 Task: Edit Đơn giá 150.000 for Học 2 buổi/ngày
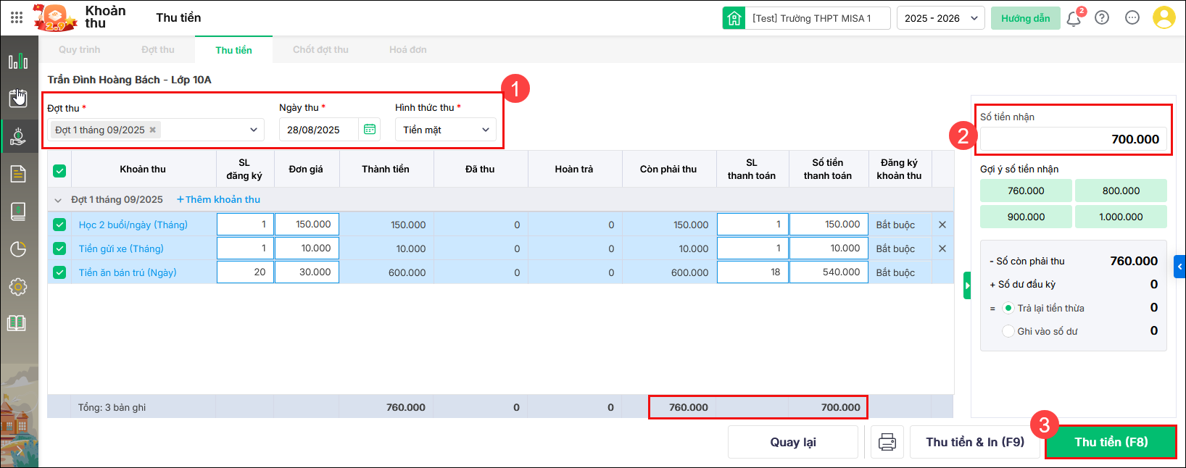[x=307, y=225]
